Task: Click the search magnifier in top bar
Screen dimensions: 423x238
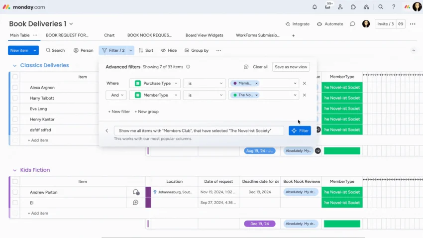Action: [x=380, y=7]
